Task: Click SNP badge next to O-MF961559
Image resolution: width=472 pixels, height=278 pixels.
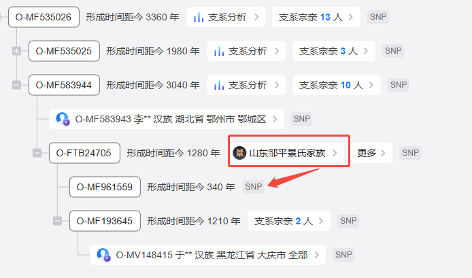Action: (x=254, y=187)
